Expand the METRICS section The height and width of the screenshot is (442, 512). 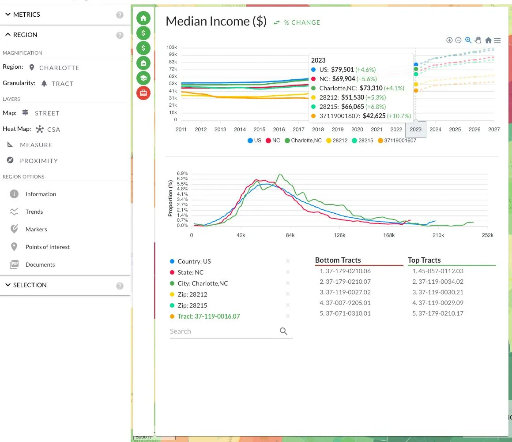[x=23, y=15]
